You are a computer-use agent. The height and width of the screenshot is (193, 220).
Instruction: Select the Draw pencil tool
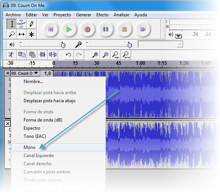[x=31, y=24]
